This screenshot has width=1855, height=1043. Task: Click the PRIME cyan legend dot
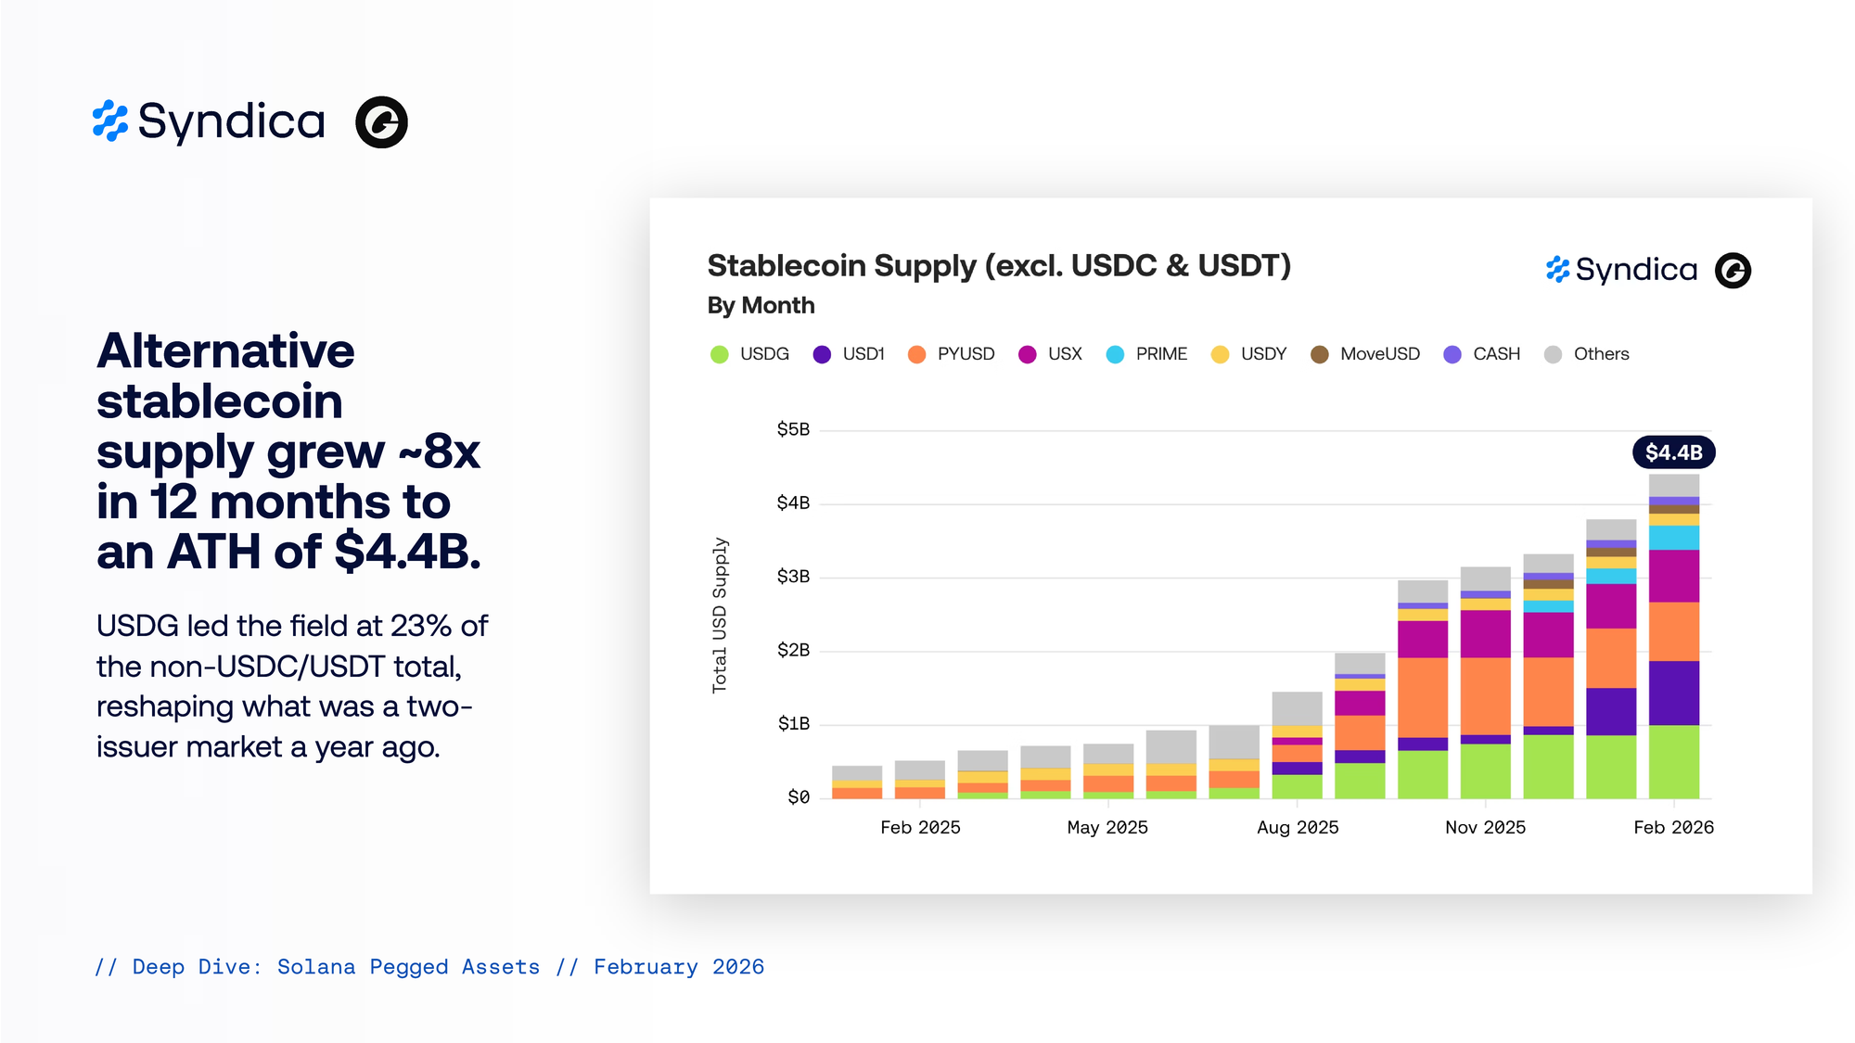[1115, 354]
